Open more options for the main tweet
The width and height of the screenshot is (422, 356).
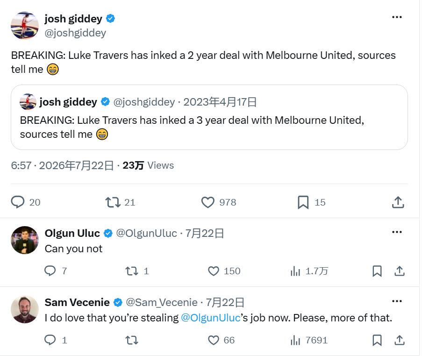click(397, 17)
